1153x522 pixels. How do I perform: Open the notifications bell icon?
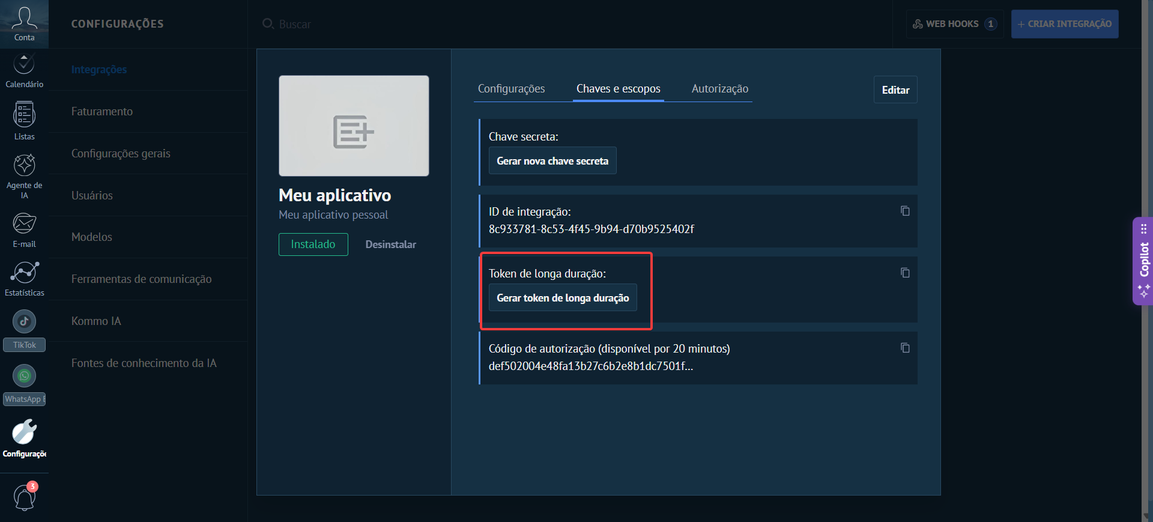pos(25,497)
